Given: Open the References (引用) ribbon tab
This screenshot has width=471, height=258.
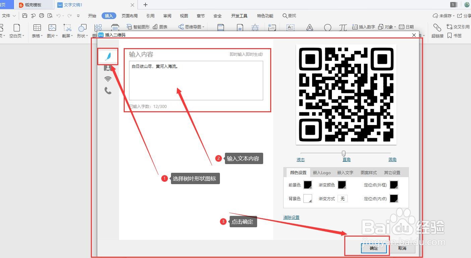Looking at the screenshot, I should pos(151,16).
